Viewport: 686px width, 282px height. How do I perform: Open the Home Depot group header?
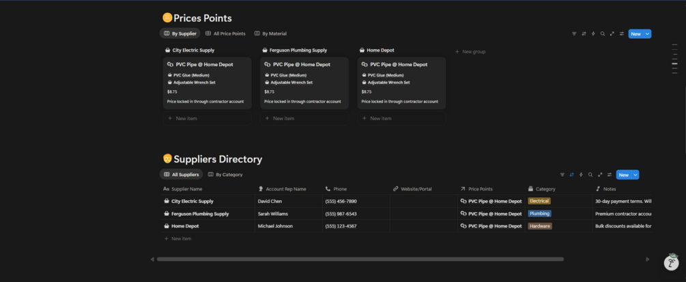click(377, 51)
